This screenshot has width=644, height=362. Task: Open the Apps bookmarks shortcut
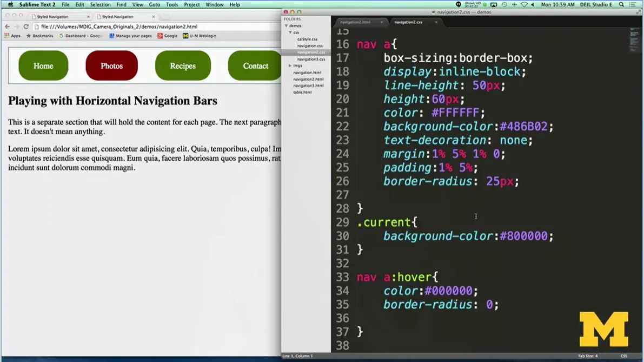pos(12,36)
